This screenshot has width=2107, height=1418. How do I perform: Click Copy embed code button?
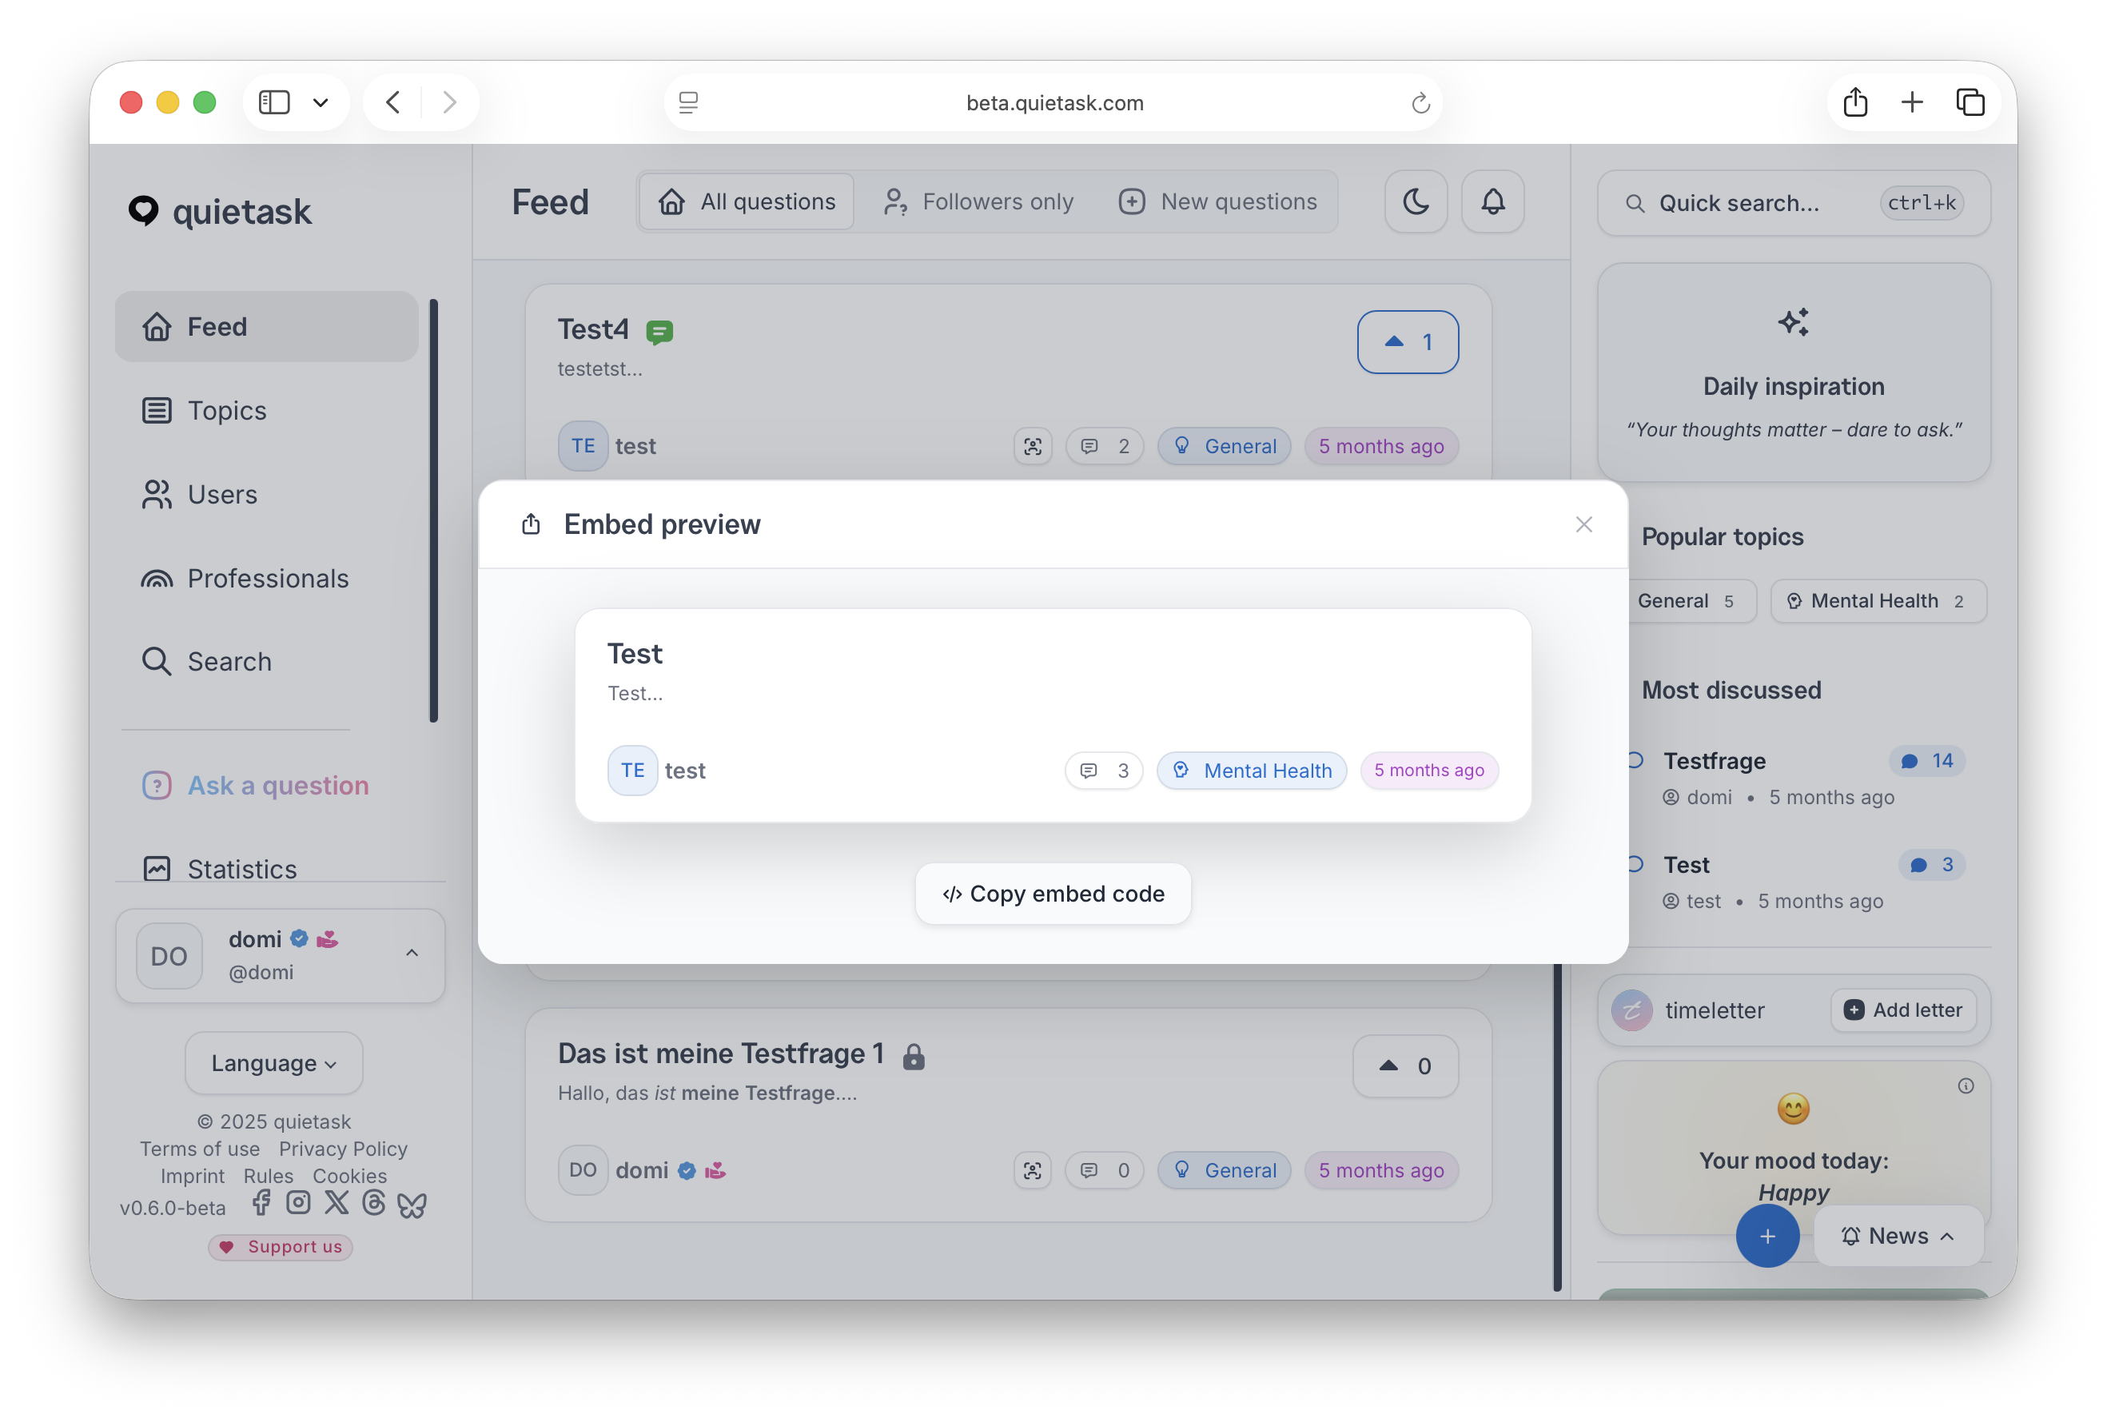click(1053, 894)
